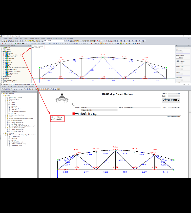
Task: Open the Výsledky menu in RFEM
Action: (32, 38)
